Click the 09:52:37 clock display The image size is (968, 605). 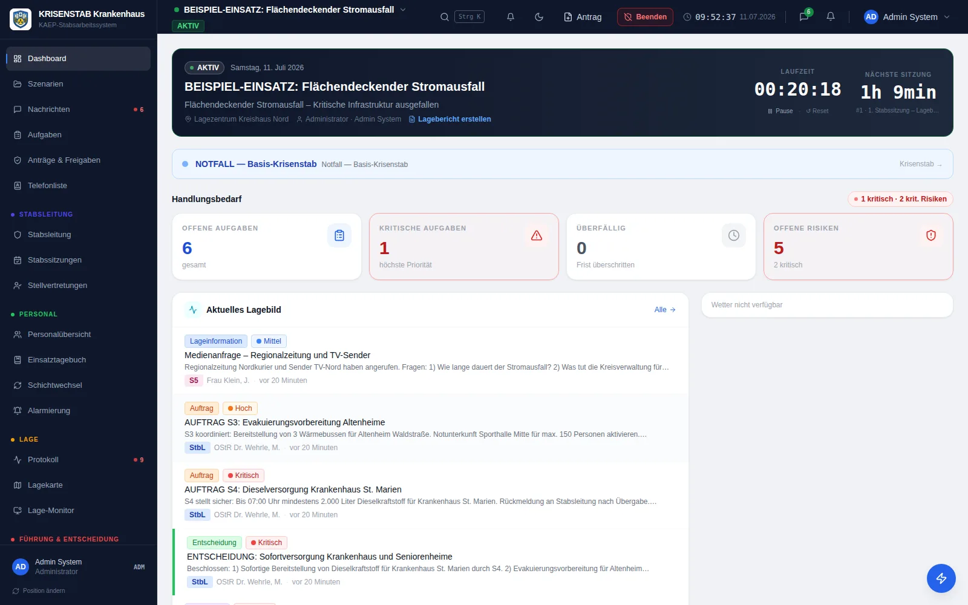click(x=716, y=17)
